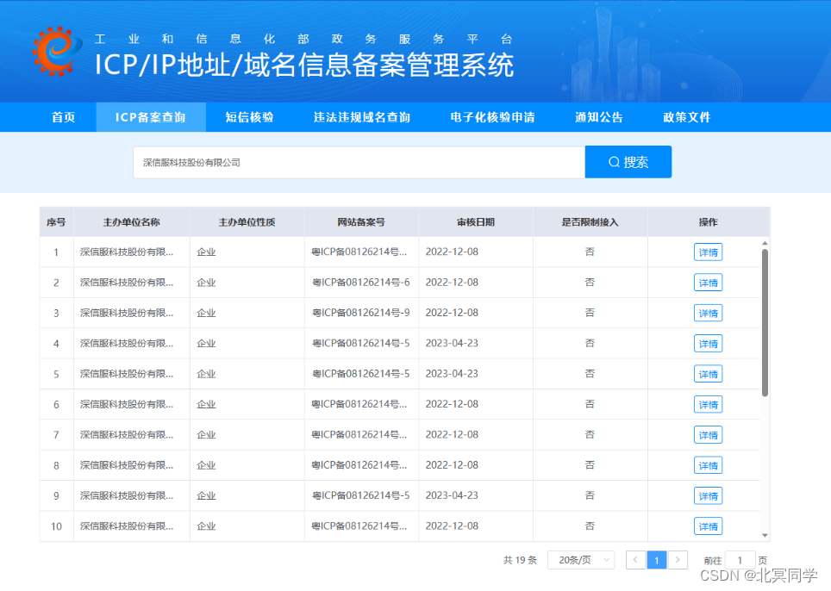
Task: Click the 搜索 search button
Action: tap(628, 161)
